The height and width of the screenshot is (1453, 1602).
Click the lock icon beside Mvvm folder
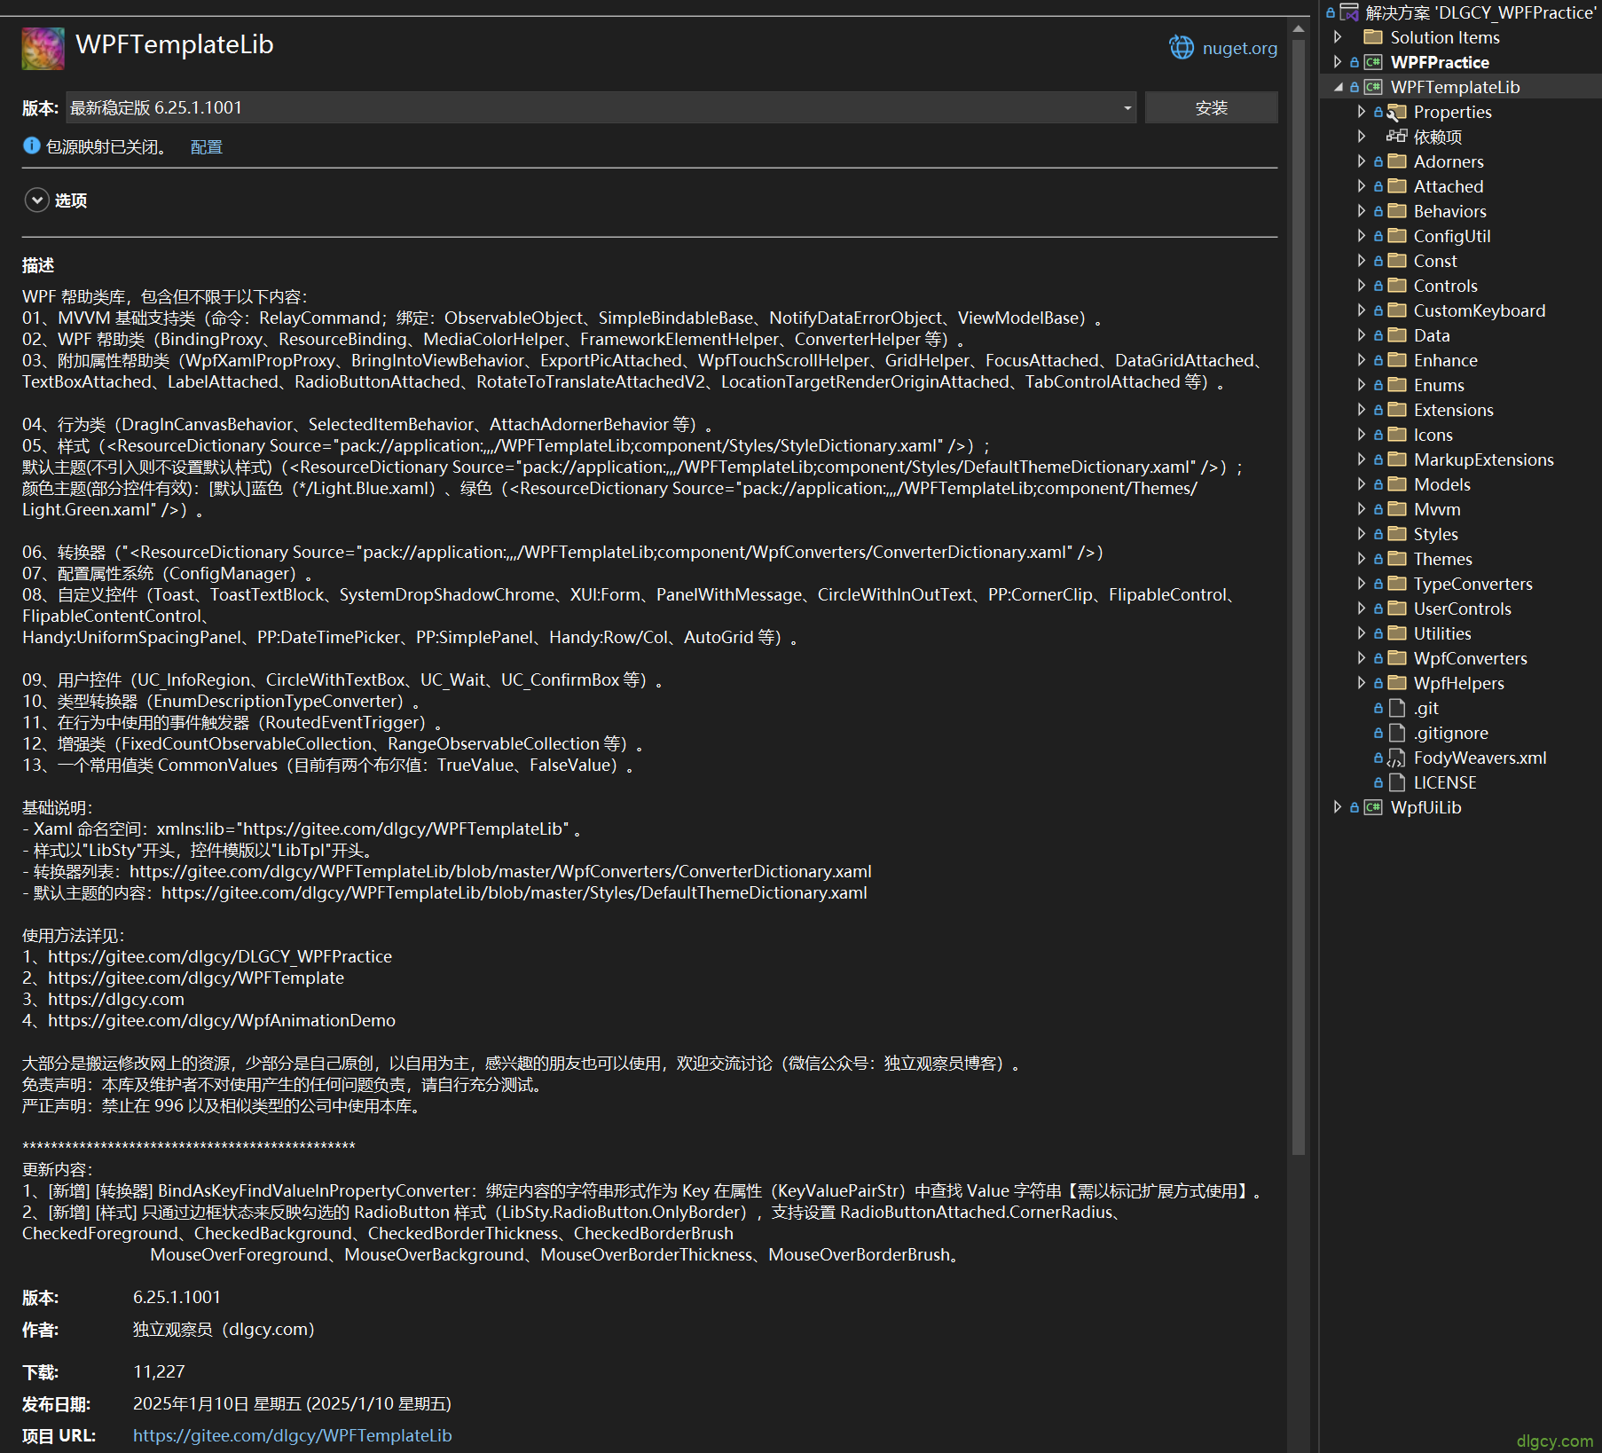(x=1378, y=510)
